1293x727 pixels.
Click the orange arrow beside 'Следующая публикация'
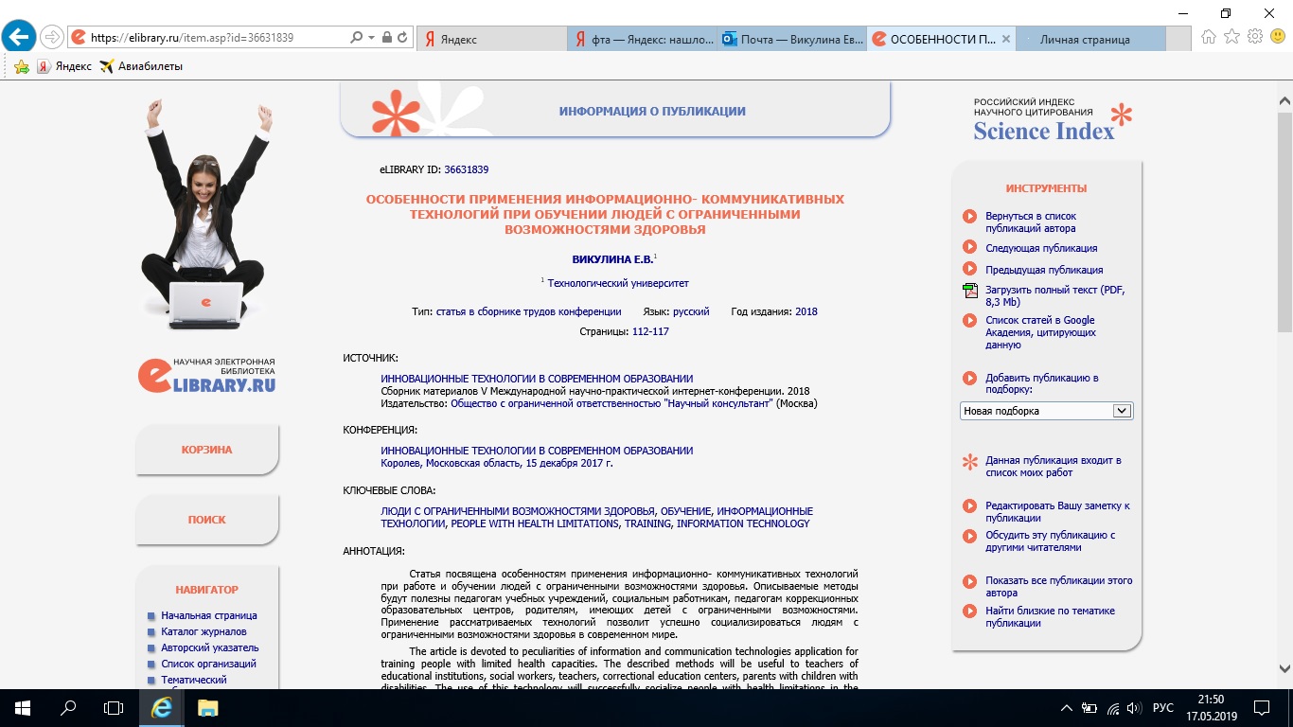click(969, 248)
